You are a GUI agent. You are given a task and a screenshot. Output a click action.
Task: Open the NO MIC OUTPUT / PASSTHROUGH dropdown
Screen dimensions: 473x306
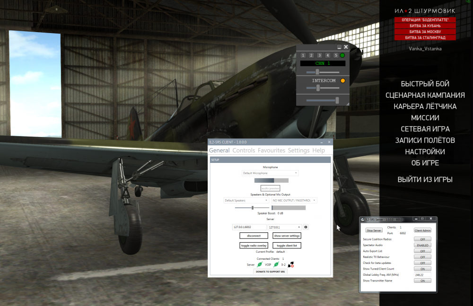click(x=294, y=200)
